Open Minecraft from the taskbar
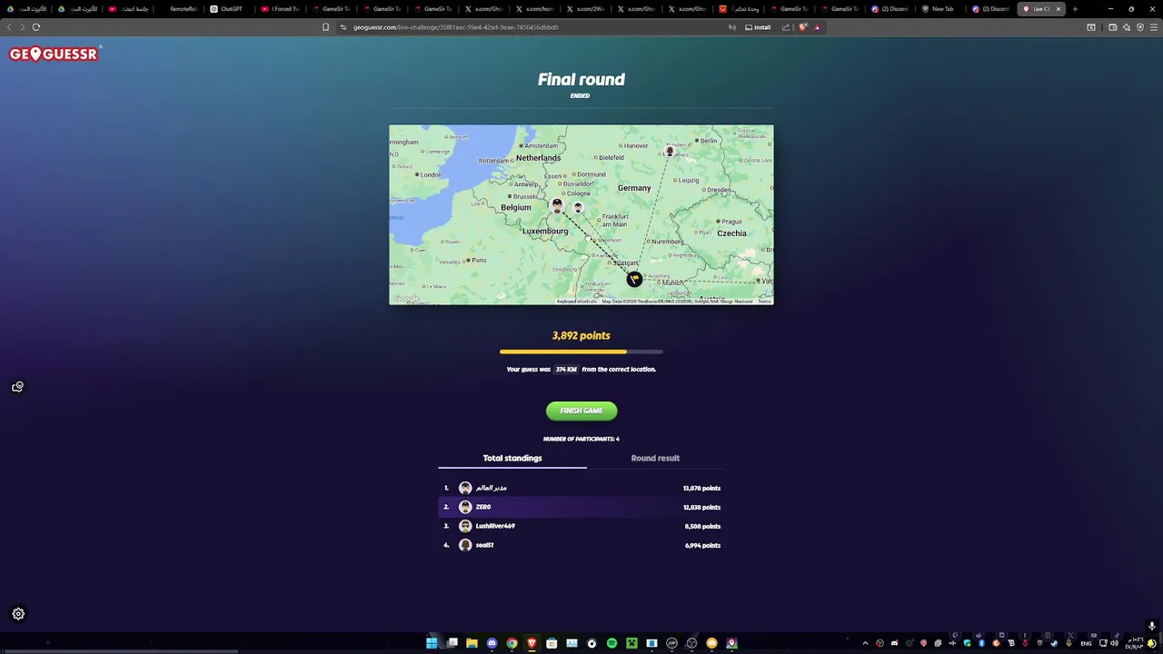The image size is (1163, 654). 631,643
